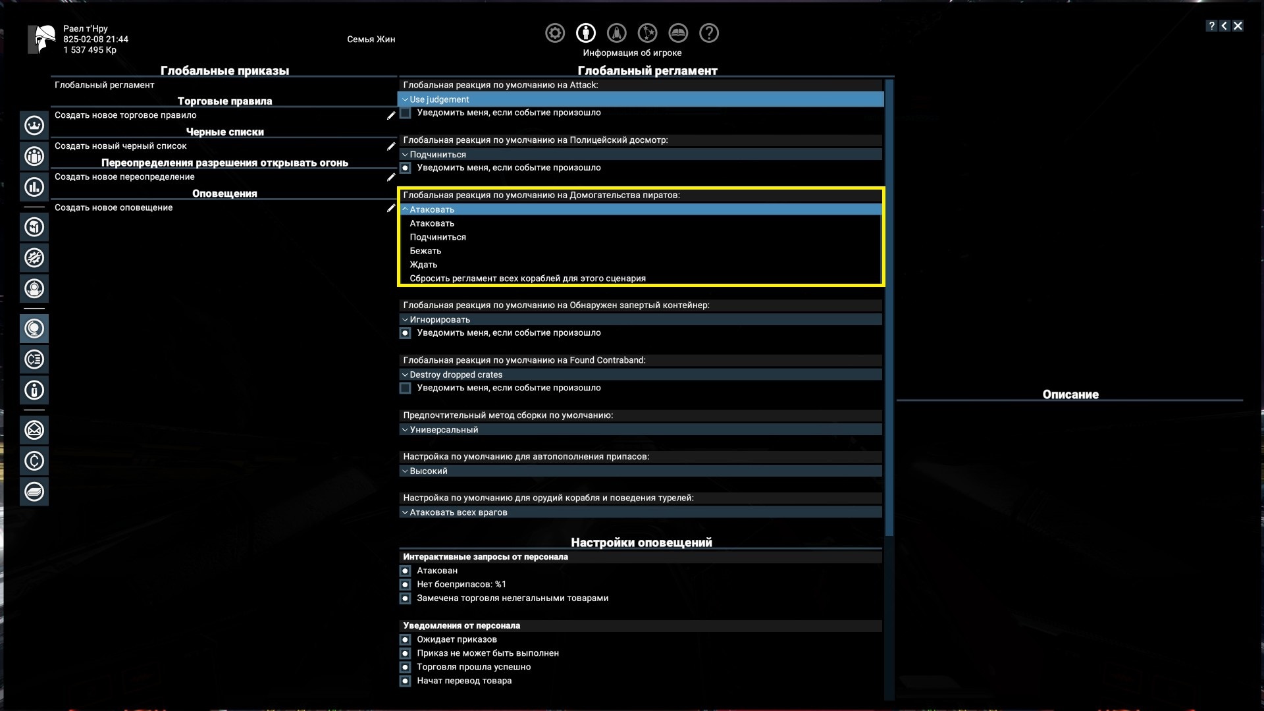This screenshot has height=711, width=1264.
Task: Open the Универсальный build method dropdown
Action: point(641,430)
